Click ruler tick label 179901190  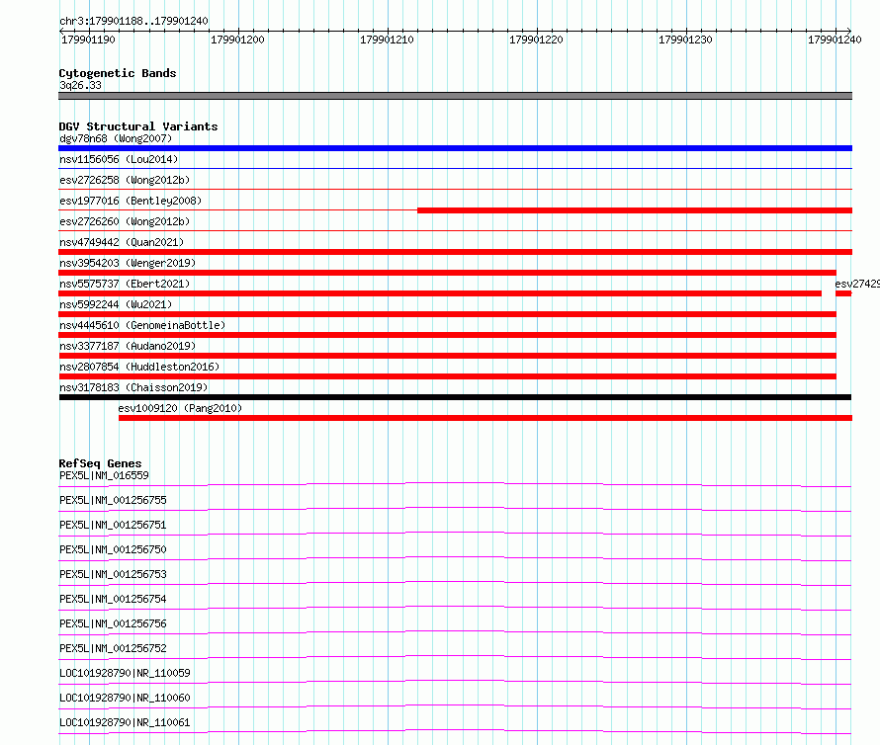coord(88,40)
